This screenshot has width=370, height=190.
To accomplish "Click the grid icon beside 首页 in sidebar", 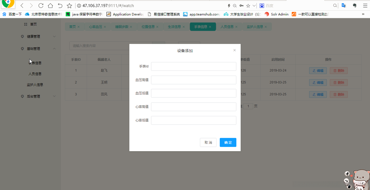I will point(25,24).
